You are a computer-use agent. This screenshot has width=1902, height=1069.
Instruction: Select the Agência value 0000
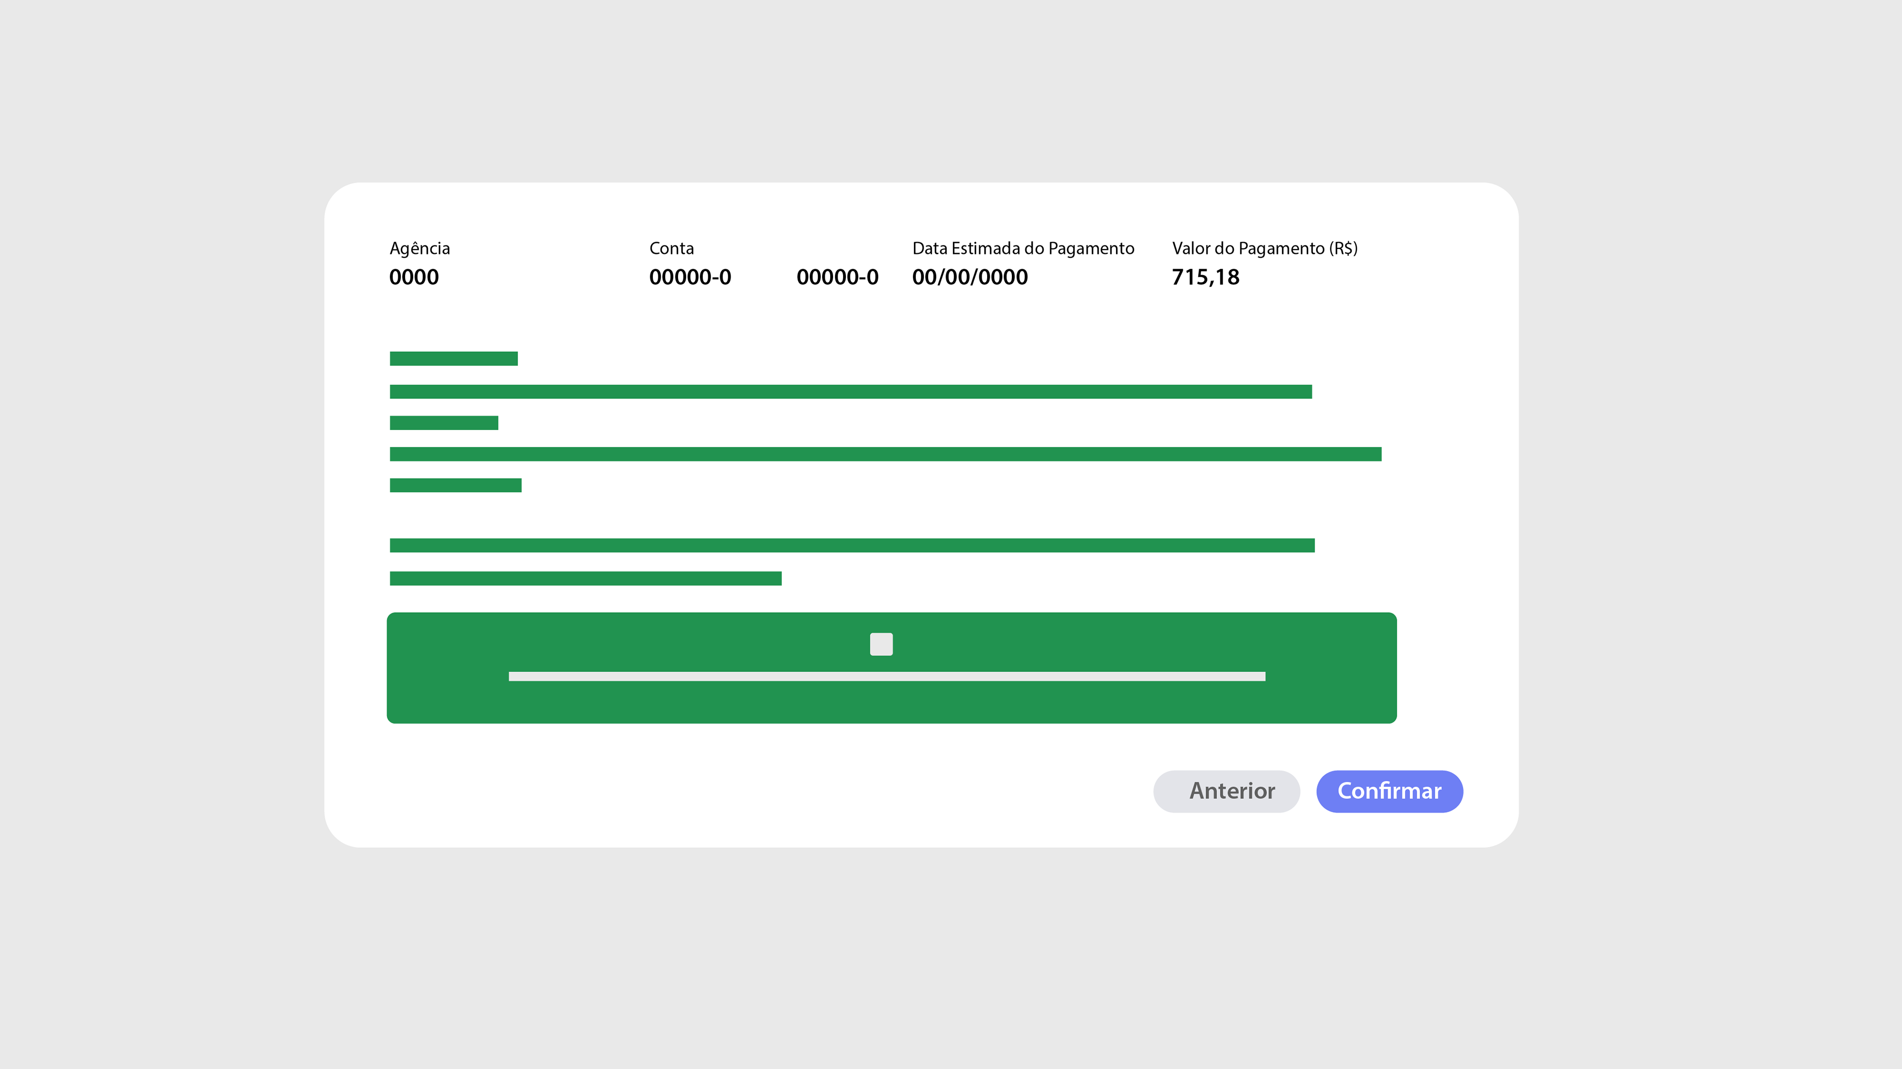point(414,277)
